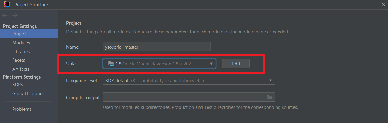The width and height of the screenshot is (388, 123).
Task: Expand the Language level dropdown
Action: [x=270, y=80]
